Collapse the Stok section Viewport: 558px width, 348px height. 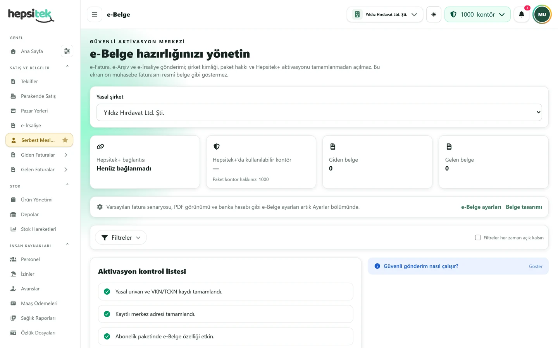click(67, 185)
